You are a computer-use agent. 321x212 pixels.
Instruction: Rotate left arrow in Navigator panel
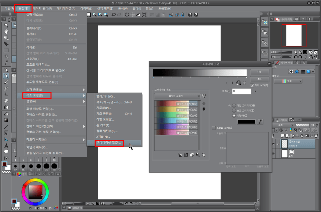(x=295, y=57)
